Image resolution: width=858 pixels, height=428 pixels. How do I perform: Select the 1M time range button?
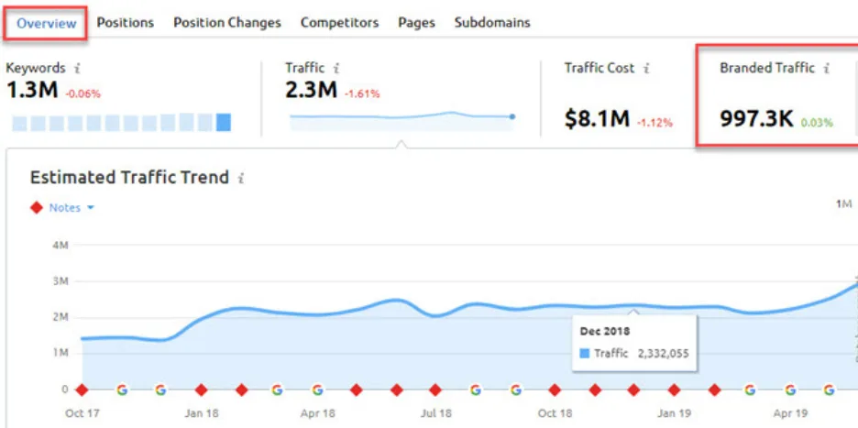click(x=844, y=203)
